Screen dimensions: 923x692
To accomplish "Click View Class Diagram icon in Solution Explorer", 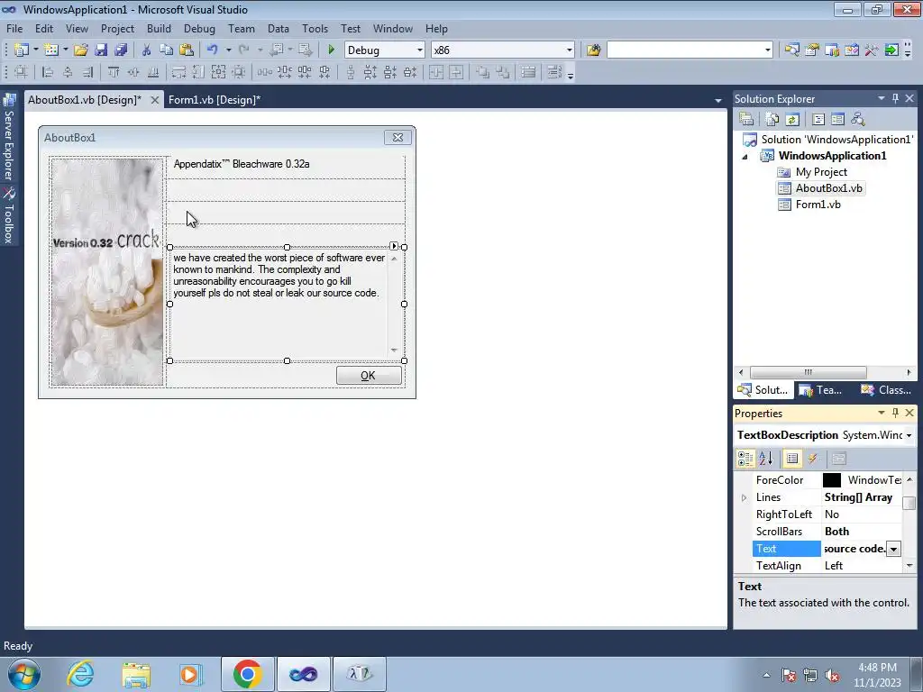I will tap(858, 120).
